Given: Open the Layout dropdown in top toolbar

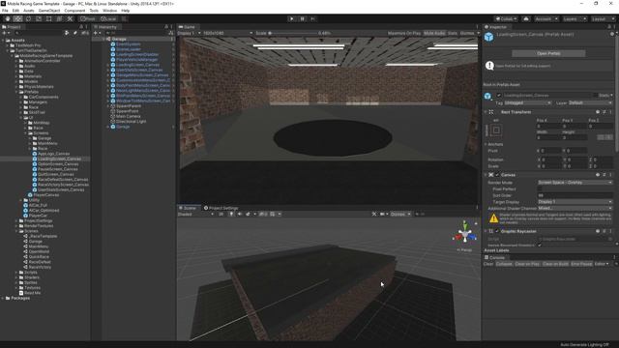Looking at the screenshot, I should [603, 19].
